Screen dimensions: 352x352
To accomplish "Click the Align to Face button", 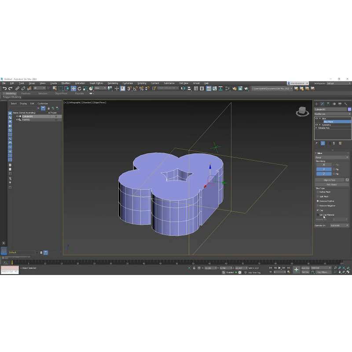I will coord(330,180).
